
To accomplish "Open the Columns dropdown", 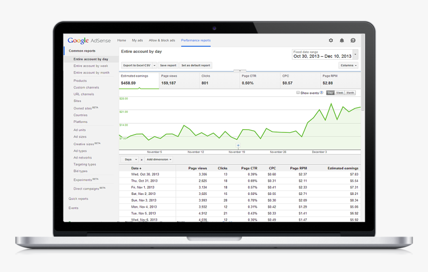I will [x=348, y=66].
